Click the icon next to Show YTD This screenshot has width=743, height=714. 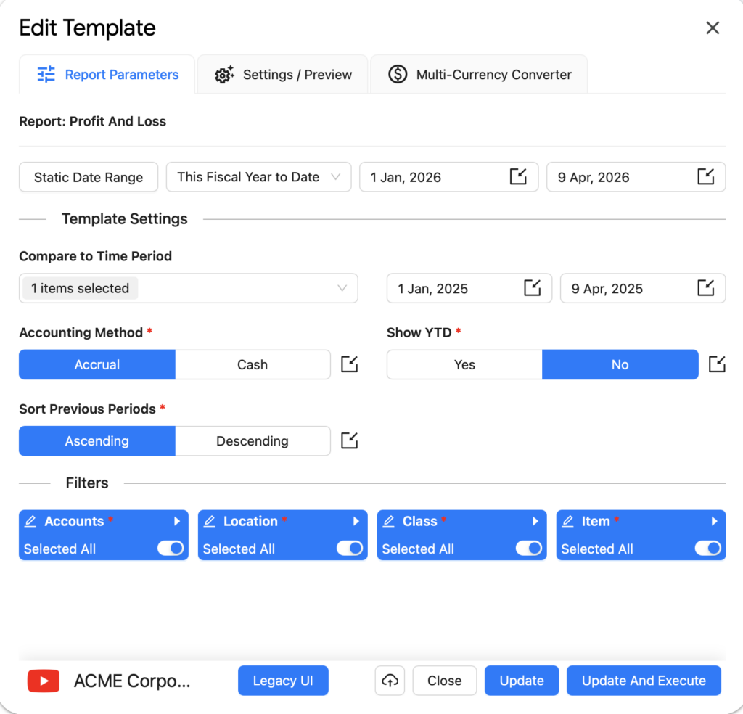[x=717, y=364]
